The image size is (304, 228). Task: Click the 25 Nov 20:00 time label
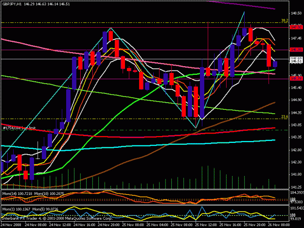coord(254,225)
